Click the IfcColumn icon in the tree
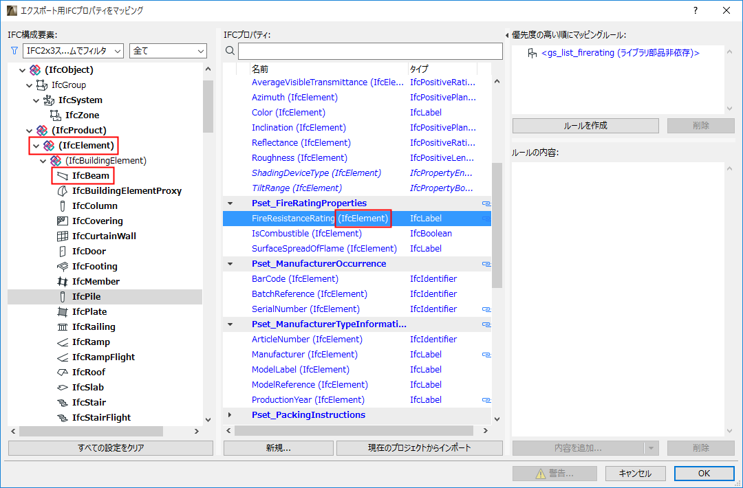 [62, 206]
